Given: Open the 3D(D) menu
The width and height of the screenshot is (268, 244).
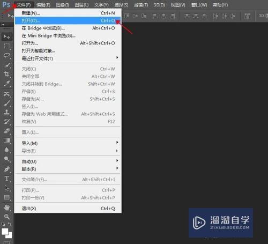Looking at the screenshot, I should pyautogui.click(x=159, y=5).
